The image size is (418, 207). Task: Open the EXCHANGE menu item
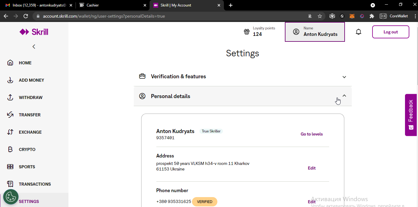coord(30,132)
